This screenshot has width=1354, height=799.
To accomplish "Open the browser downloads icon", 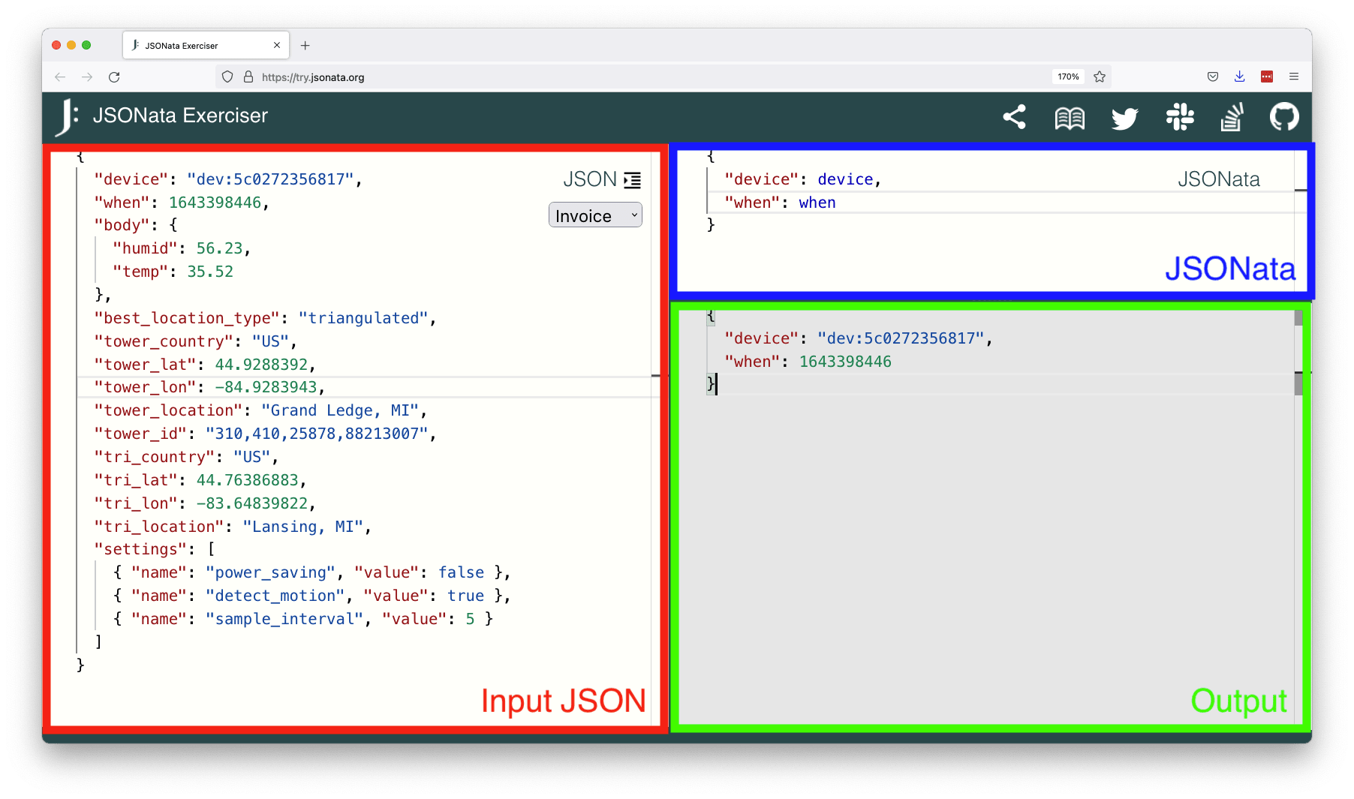I will 1240,77.
